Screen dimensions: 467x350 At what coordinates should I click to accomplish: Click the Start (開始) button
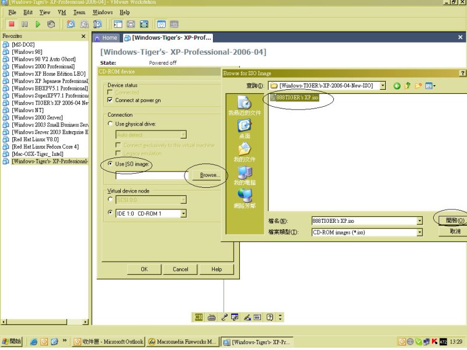[x=12, y=341]
